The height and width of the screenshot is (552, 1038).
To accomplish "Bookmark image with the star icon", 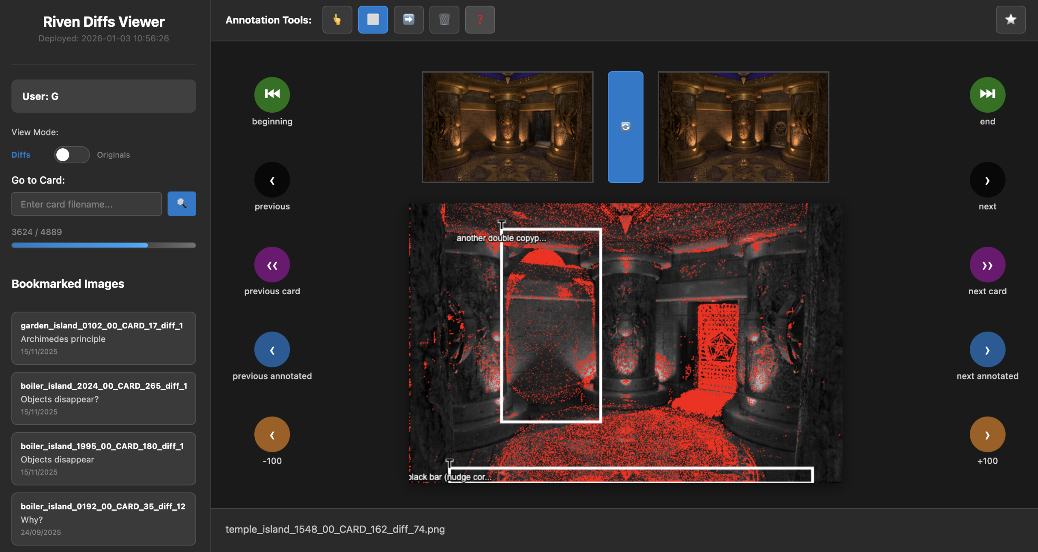I will click(x=1010, y=19).
